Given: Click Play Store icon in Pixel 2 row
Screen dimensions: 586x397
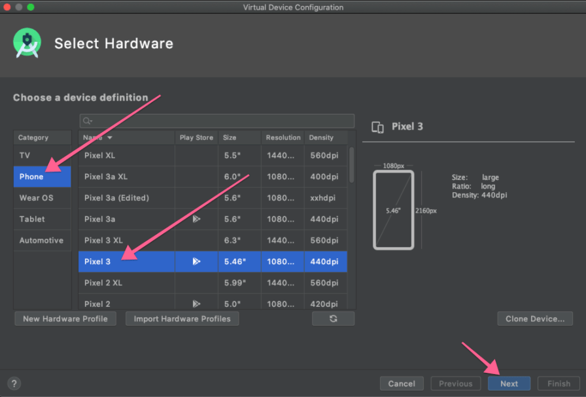Looking at the screenshot, I should coord(196,304).
